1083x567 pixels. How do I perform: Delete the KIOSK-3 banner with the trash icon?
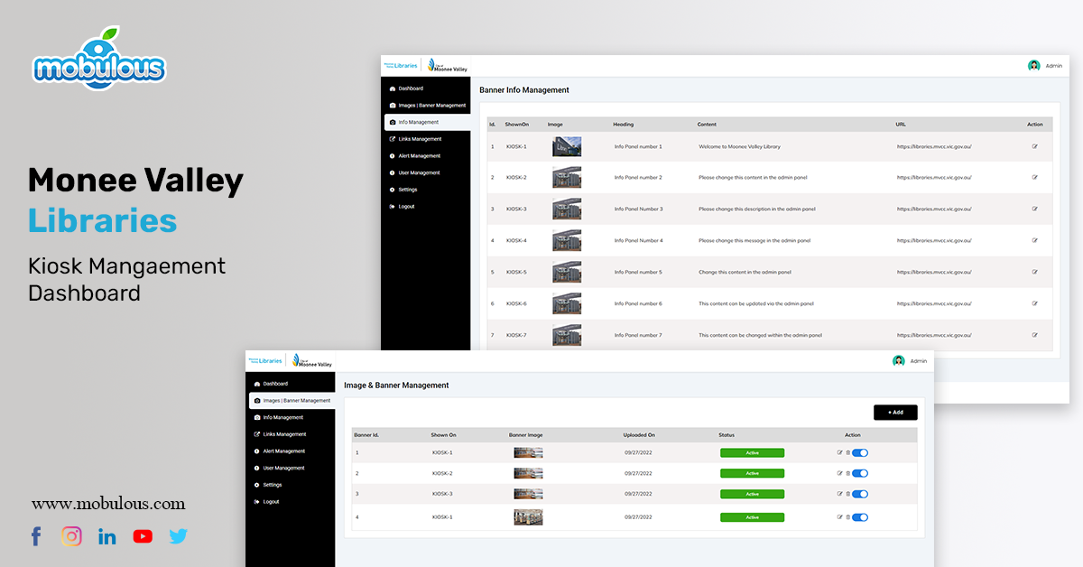tap(847, 494)
